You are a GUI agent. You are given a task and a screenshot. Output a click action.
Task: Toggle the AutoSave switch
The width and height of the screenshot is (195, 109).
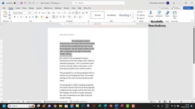[16, 3]
